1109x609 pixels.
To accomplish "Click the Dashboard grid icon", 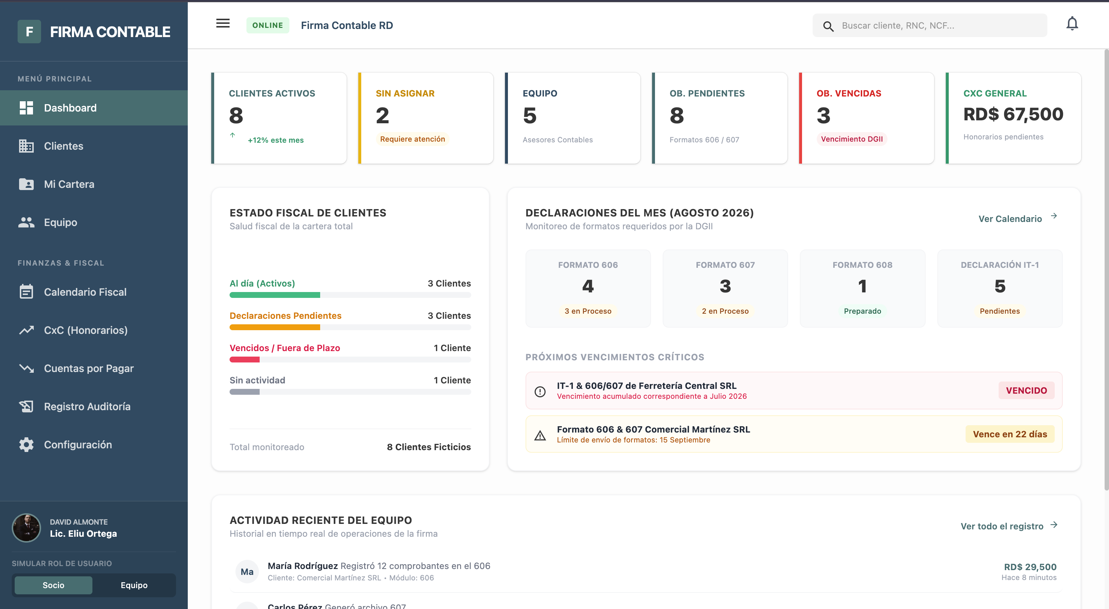I will point(26,107).
